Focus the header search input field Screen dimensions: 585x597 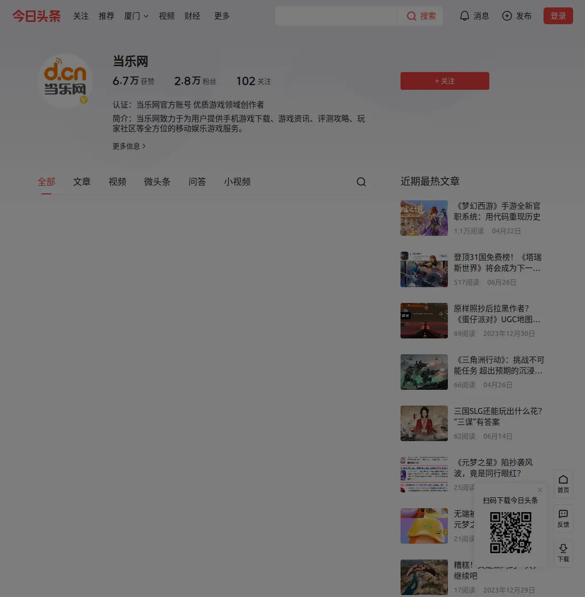click(x=336, y=16)
